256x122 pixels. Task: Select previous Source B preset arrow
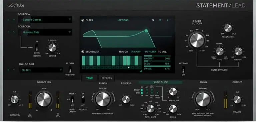click(9, 32)
